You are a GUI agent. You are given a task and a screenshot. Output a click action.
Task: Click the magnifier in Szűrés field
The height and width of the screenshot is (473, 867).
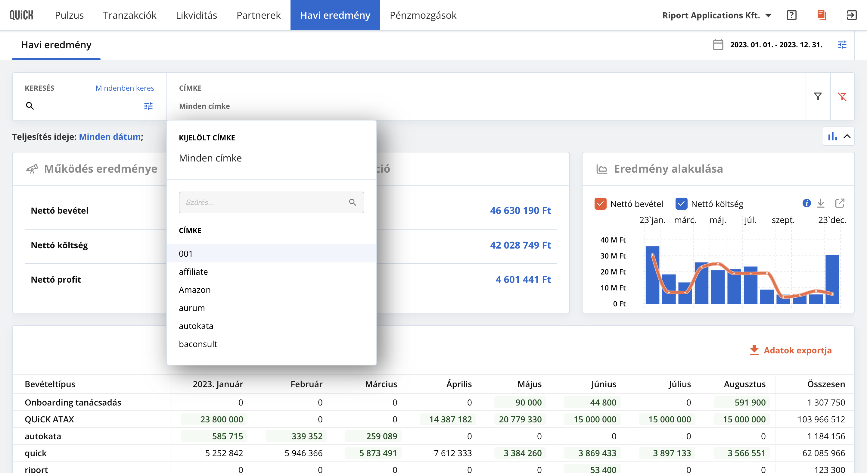pos(353,202)
